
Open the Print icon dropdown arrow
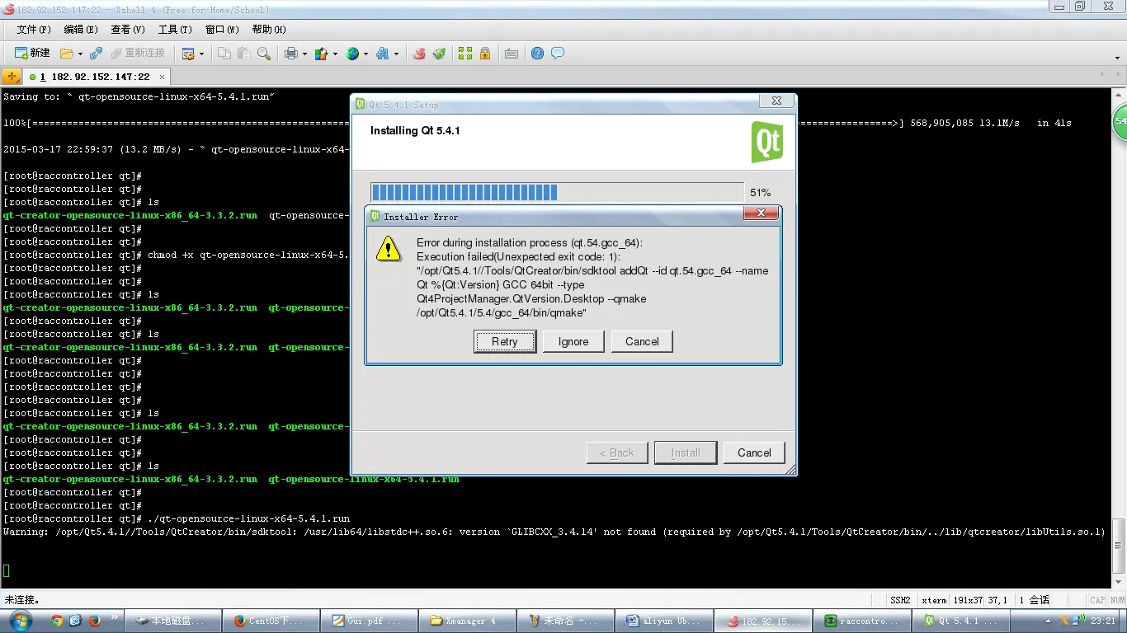click(x=304, y=54)
